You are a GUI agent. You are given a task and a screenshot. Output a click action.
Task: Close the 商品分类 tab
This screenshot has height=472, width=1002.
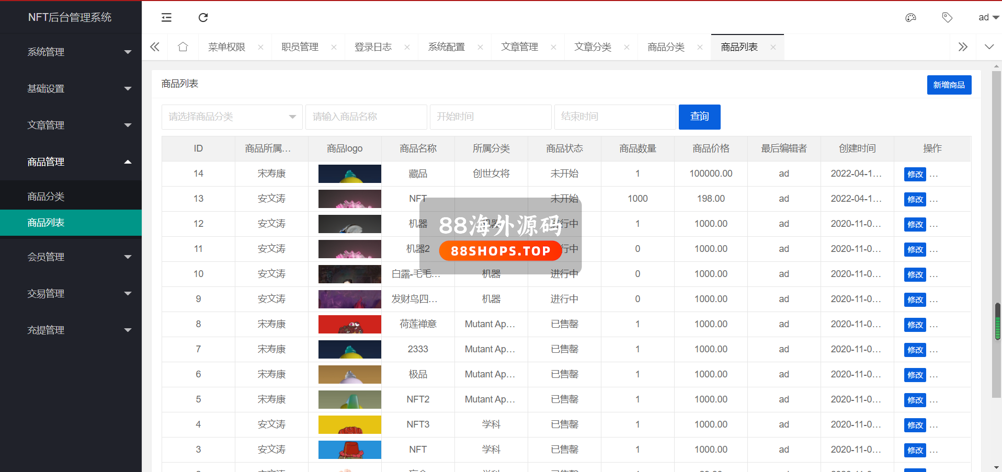[700, 48]
